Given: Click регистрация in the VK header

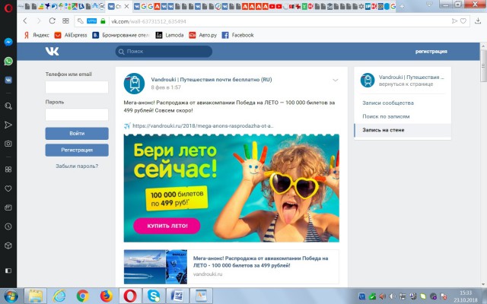Looking at the screenshot, I should pos(431,52).
